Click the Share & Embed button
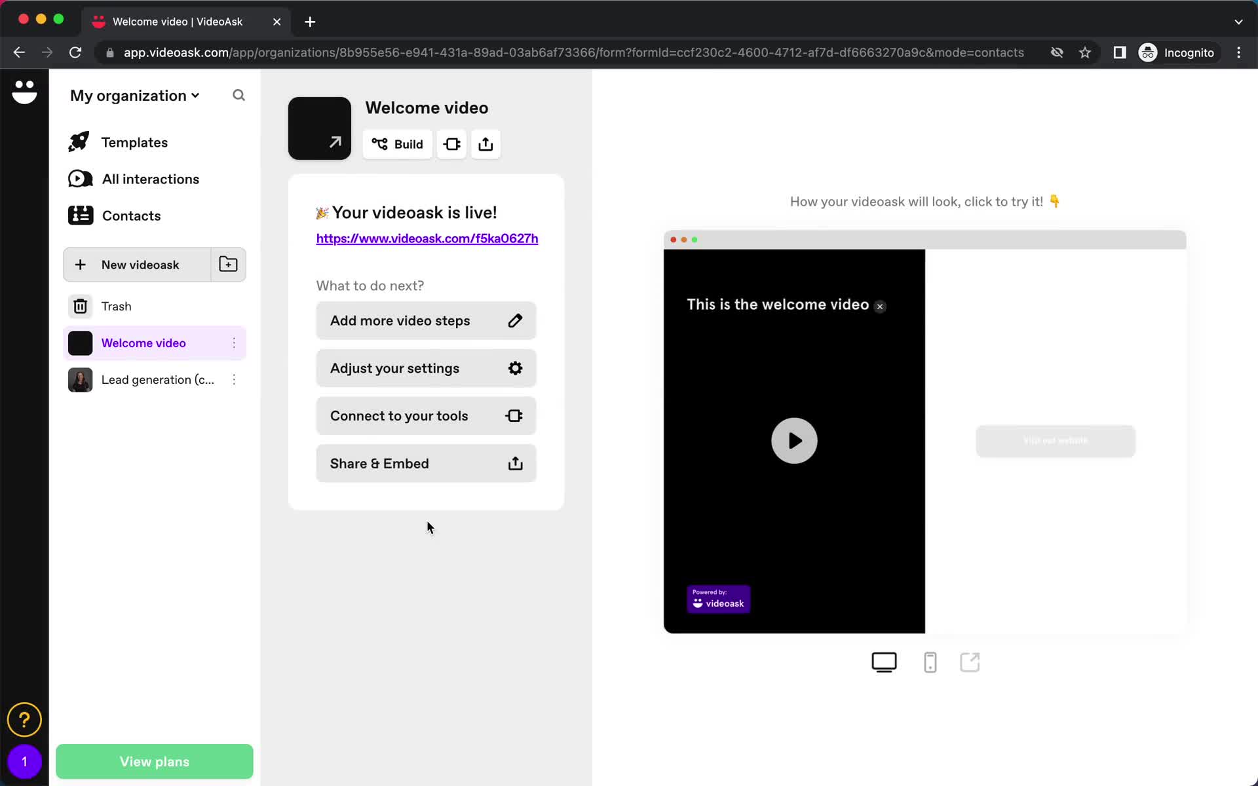 [x=426, y=462]
